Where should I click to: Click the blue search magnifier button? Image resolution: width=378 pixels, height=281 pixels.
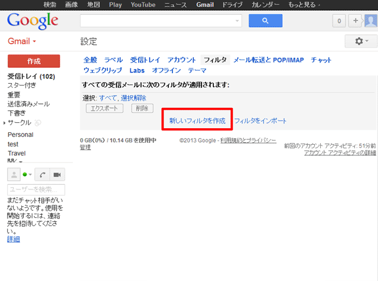265,21
